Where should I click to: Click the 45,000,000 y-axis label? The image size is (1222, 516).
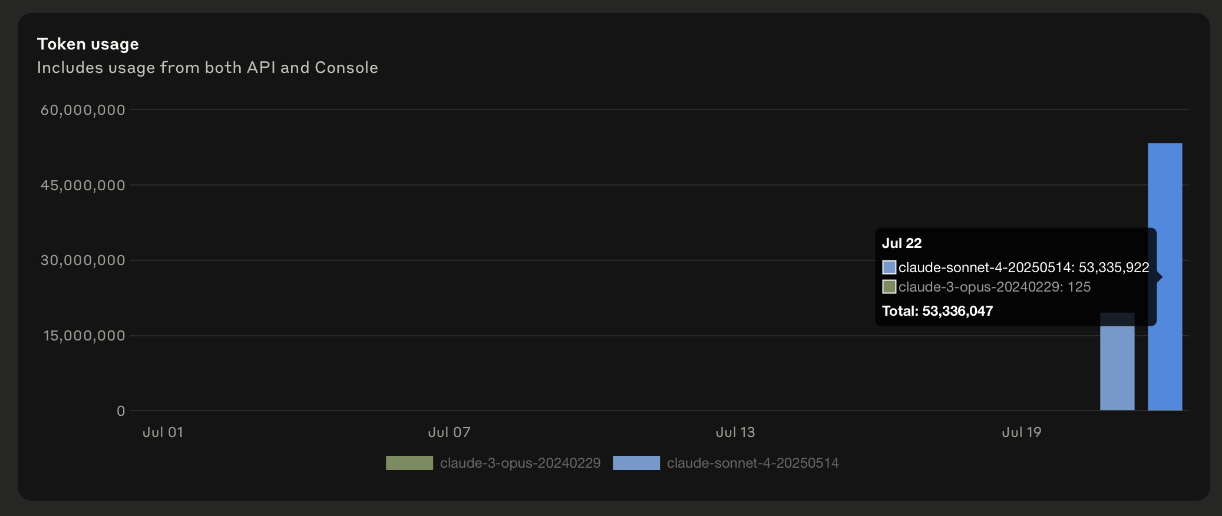(x=83, y=186)
